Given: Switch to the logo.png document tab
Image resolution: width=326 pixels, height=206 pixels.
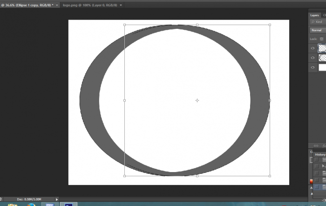Looking at the screenshot, I should coord(90,5).
